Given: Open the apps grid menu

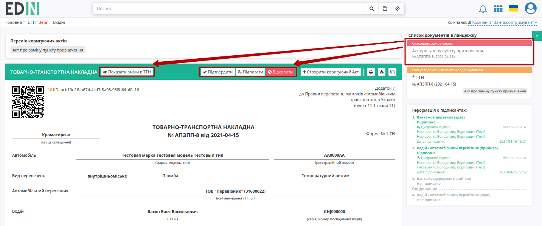Looking at the screenshot, I should pos(498,9).
